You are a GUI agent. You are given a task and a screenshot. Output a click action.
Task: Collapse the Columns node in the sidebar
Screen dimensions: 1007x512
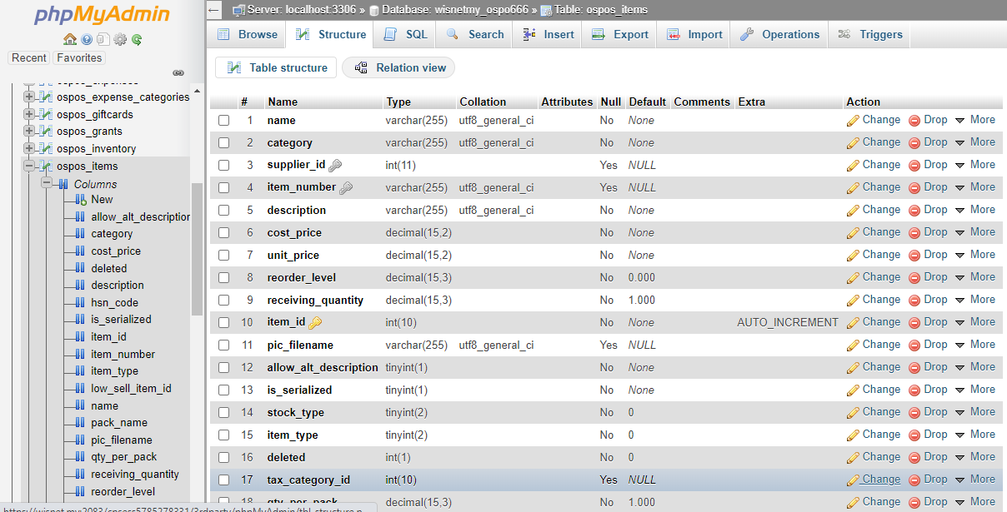[47, 183]
